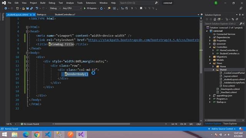
Task: Close the _studentLayout.cshtml tab
Action: point(34,15)
